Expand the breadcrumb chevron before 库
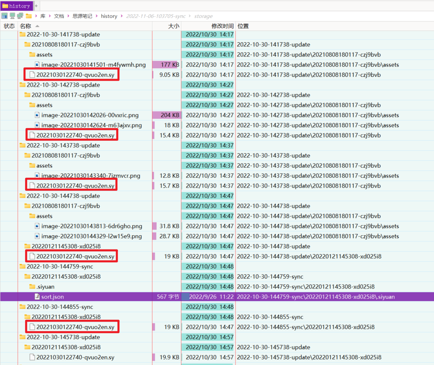This screenshot has height=365, width=434. coord(36,16)
